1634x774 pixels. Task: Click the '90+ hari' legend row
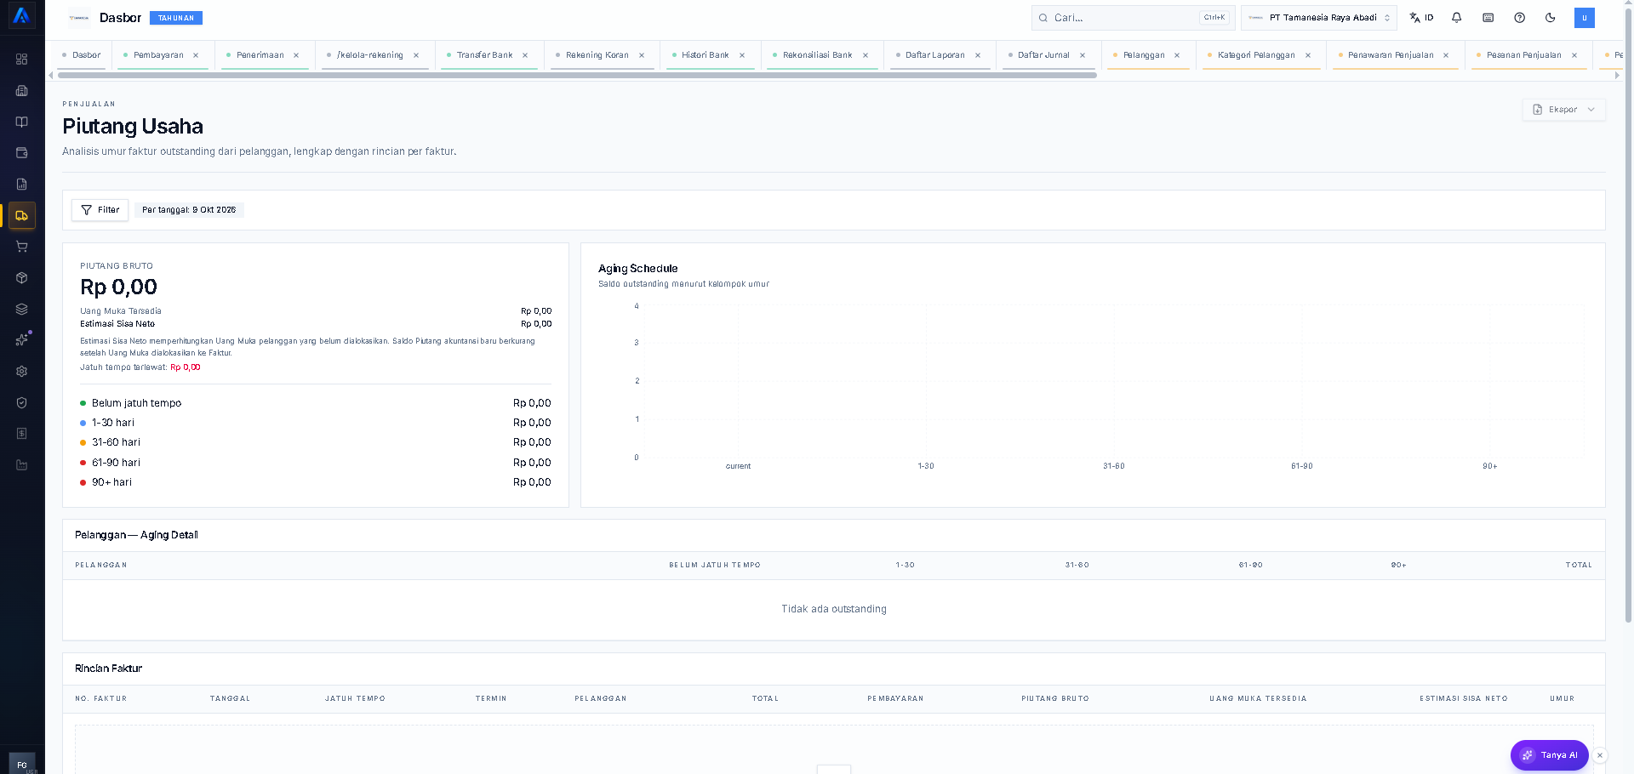316,482
